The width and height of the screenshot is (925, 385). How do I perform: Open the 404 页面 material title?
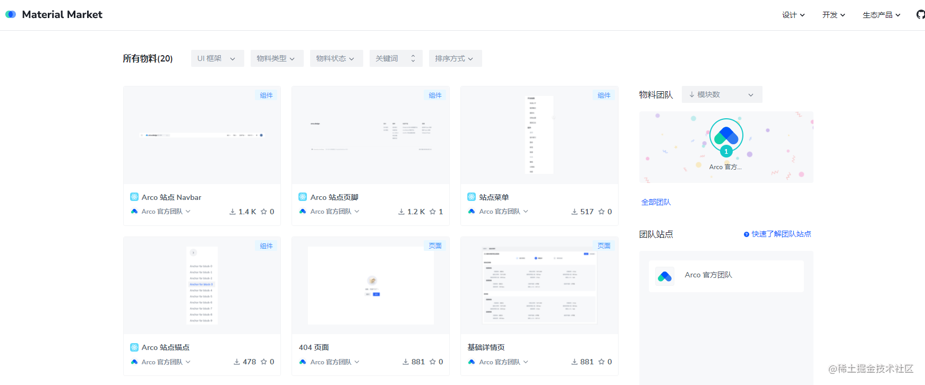pyautogui.click(x=314, y=347)
